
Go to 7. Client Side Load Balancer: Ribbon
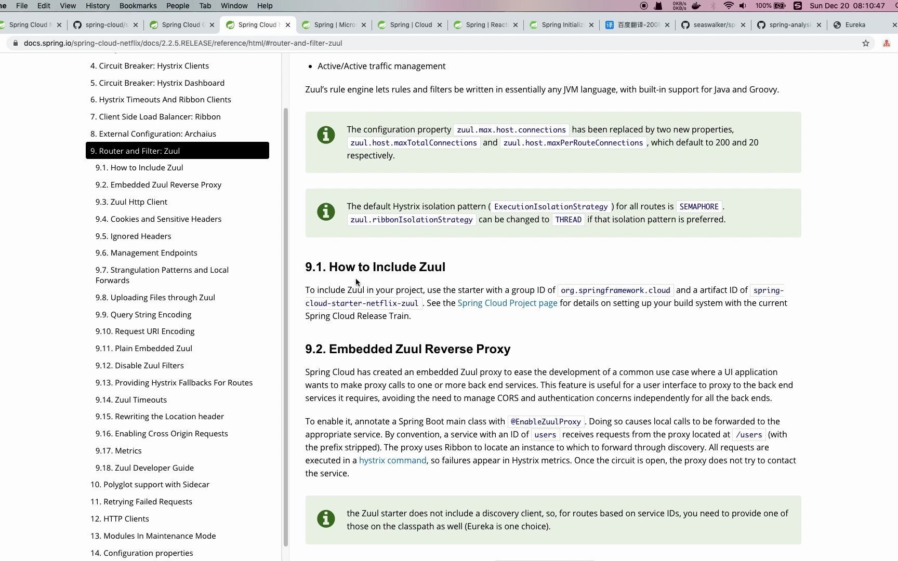coord(155,117)
